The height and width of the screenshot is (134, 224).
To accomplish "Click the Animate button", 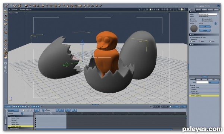I will 8,107.
